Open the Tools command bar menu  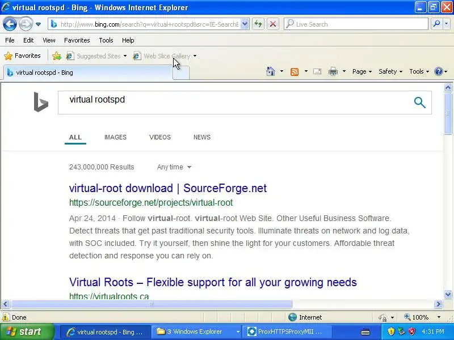coord(419,71)
